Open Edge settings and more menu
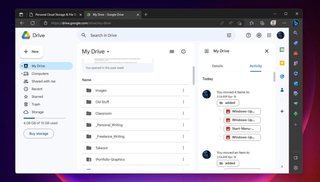Image resolution: width=320 pixels, height=182 pixels. click(x=284, y=23)
